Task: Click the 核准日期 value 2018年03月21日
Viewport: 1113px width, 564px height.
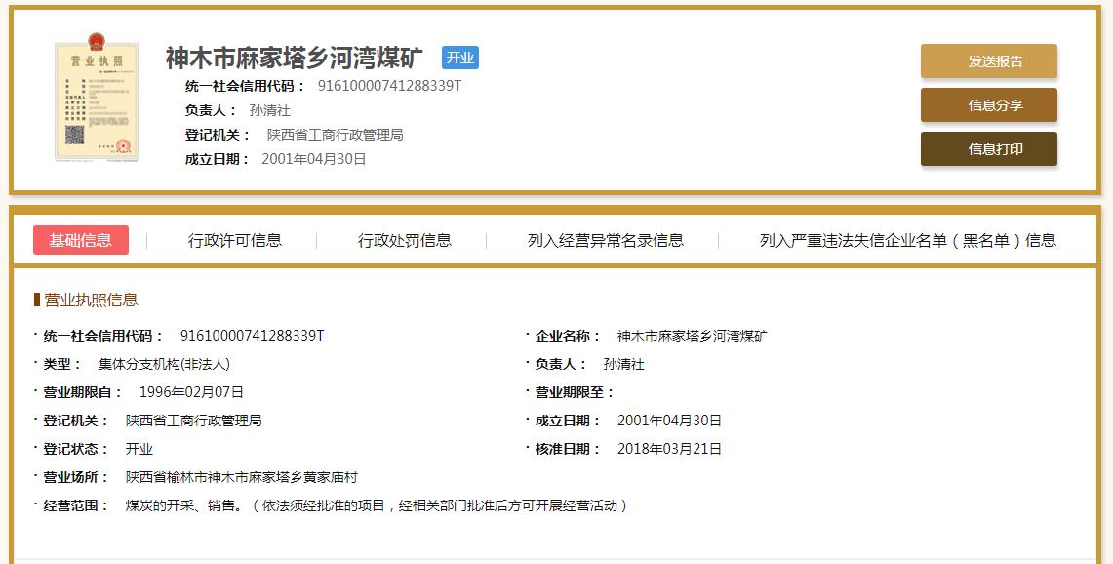Action: tap(669, 449)
